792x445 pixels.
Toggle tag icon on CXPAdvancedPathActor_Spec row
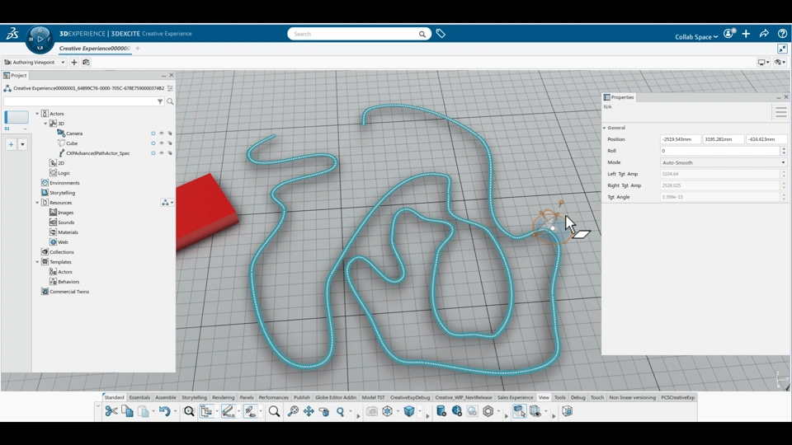170,153
